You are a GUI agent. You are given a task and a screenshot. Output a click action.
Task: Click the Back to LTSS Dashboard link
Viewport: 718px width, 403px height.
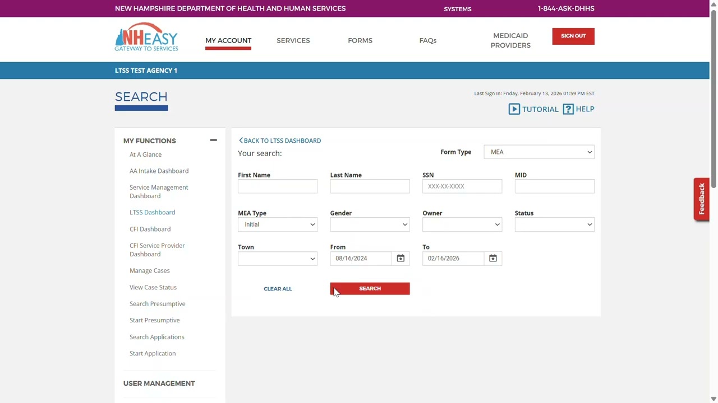pos(280,140)
